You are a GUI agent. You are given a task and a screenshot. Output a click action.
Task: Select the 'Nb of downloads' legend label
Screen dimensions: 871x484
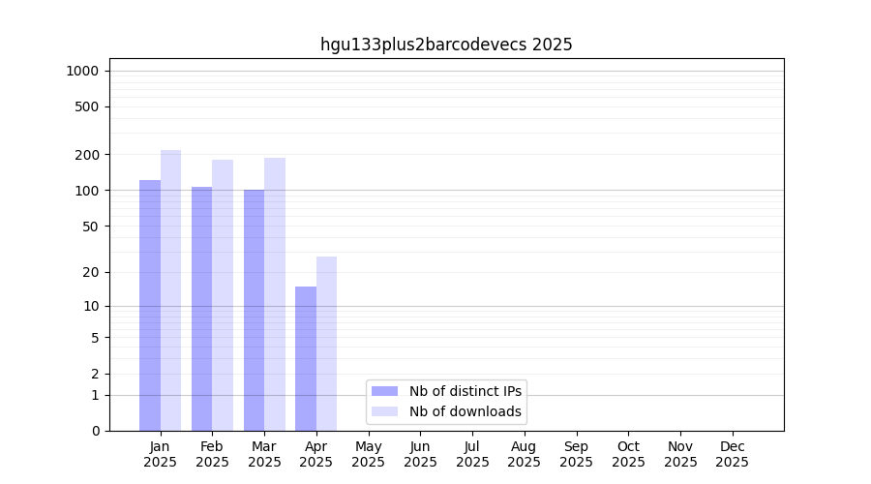(465, 411)
